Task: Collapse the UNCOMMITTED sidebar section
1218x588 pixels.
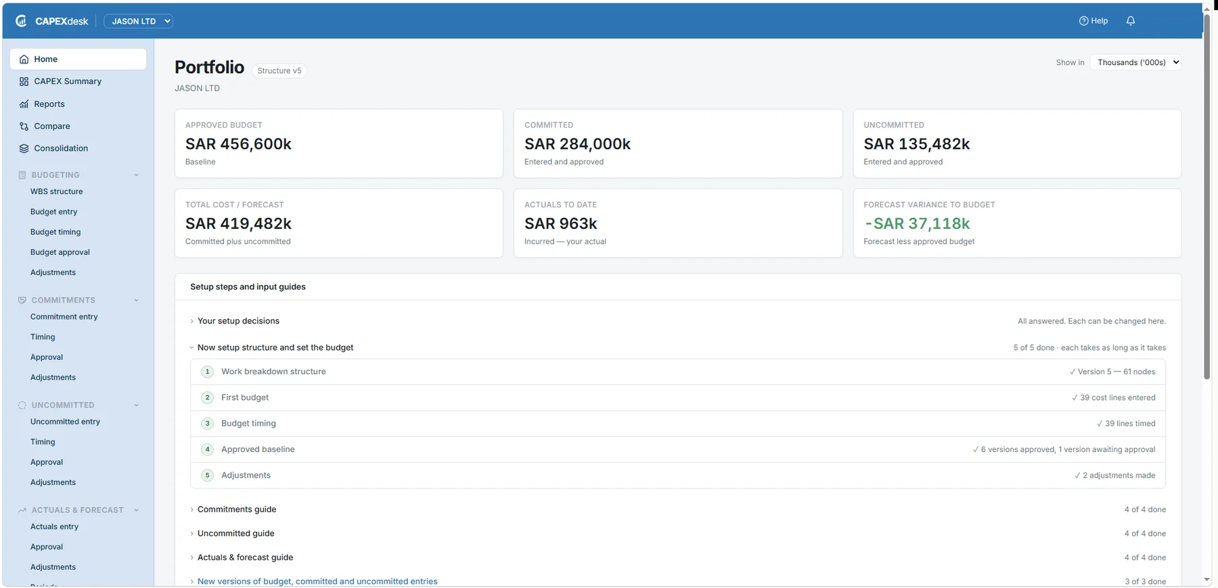Action: point(136,405)
